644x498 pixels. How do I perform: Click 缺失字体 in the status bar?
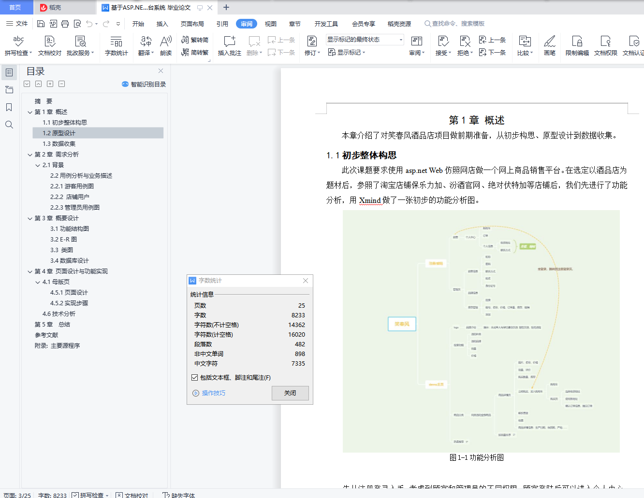pyautogui.click(x=179, y=495)
